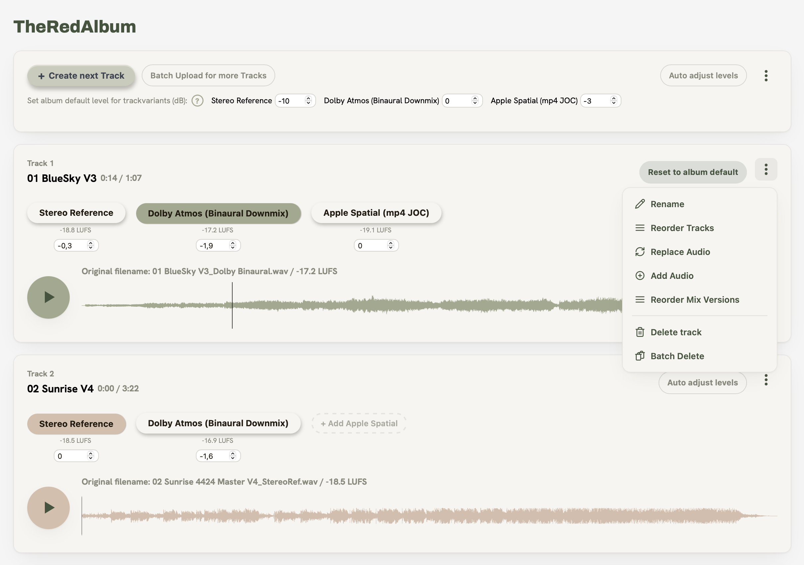
Task: Click Track 2 Stereo Reference level field 0
Action: 76,456
